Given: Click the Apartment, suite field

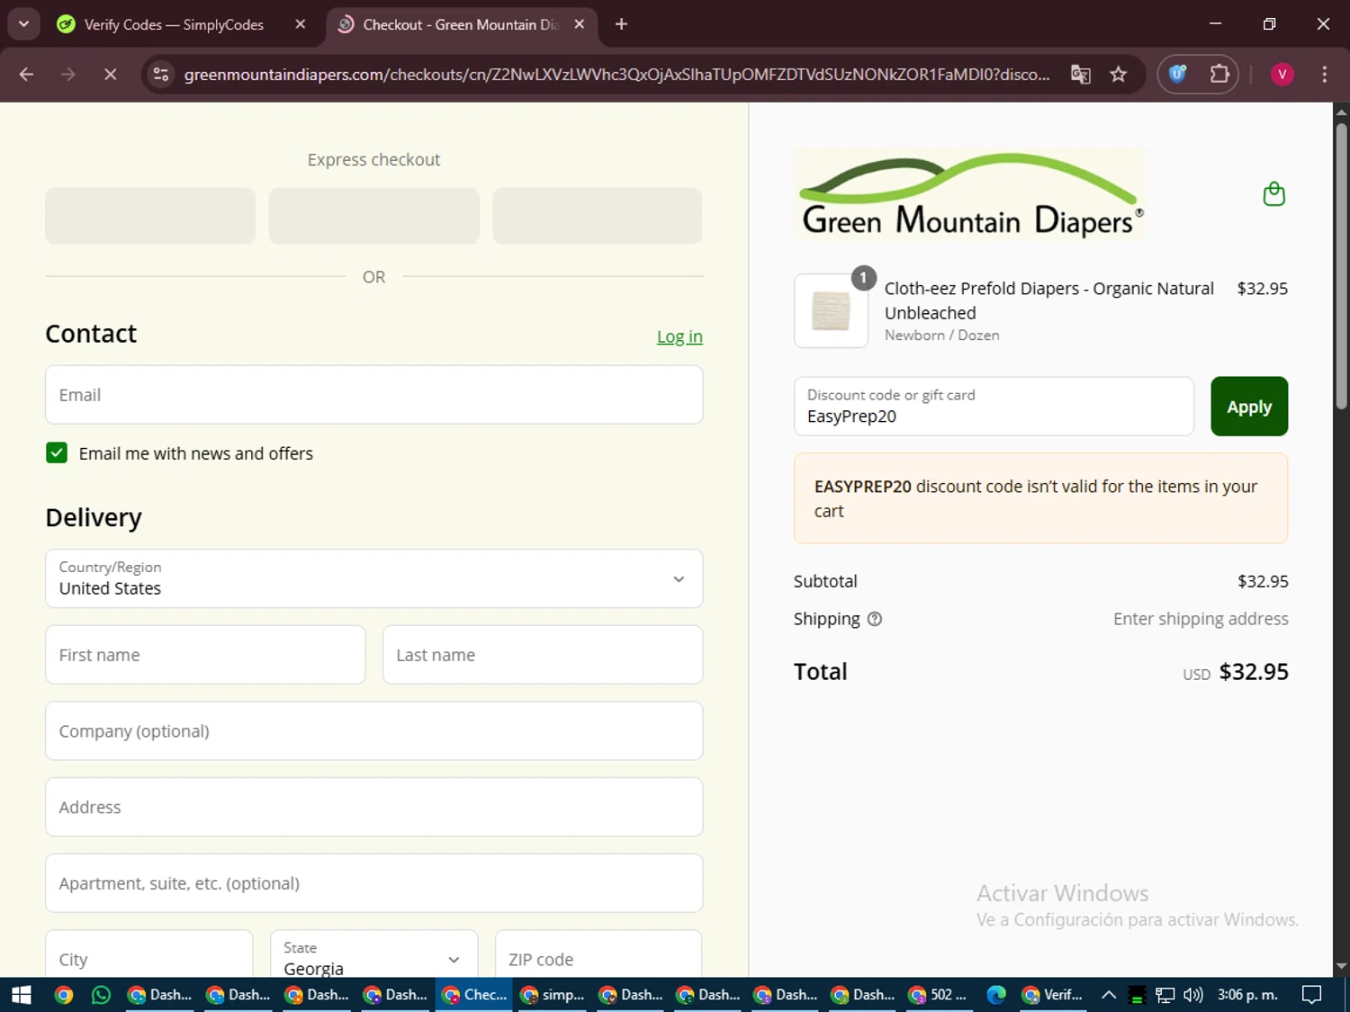Looking at the screenshot, I should point(373,883).
